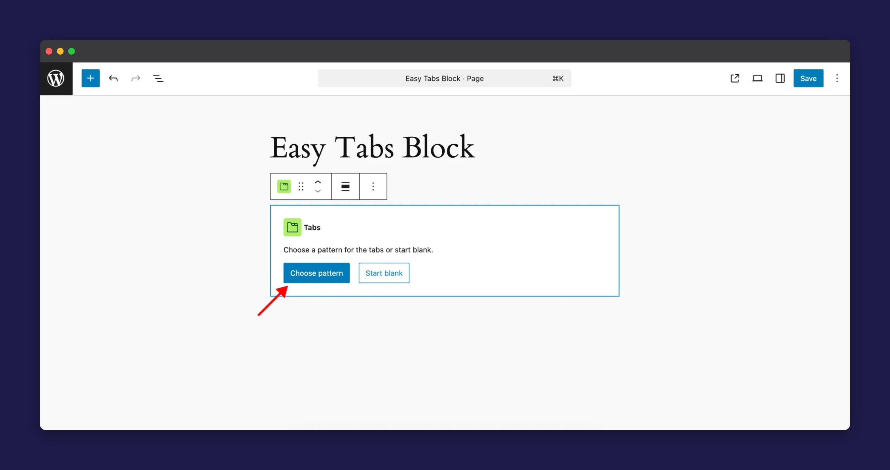
Task: Undo the last change
Action: 113,78
